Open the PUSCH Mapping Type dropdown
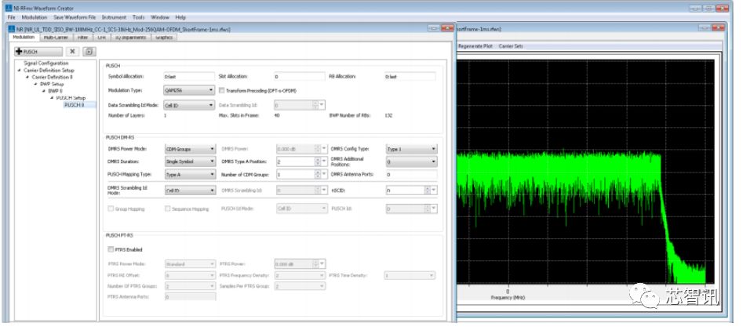This screenshot has width=743, height=330. (190, 175)
